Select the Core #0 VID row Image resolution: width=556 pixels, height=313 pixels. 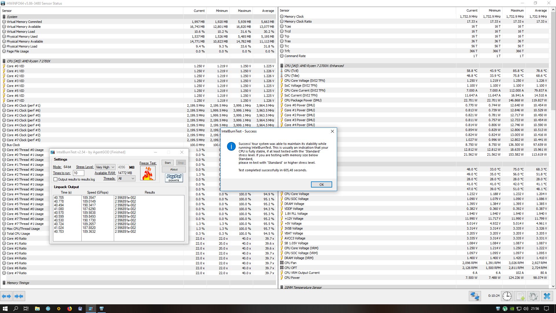pos(138,66)
